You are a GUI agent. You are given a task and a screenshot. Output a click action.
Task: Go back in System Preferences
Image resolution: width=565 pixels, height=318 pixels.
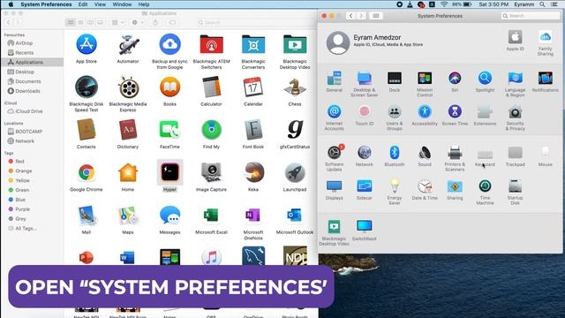coord(350,16)
